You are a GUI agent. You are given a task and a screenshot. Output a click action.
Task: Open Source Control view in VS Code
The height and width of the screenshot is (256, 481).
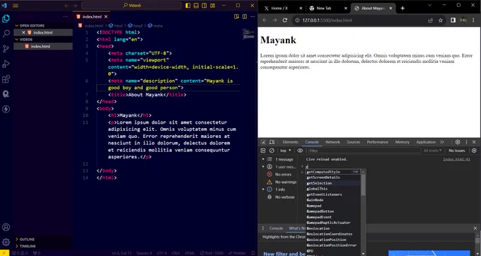(x=6, y=48)
